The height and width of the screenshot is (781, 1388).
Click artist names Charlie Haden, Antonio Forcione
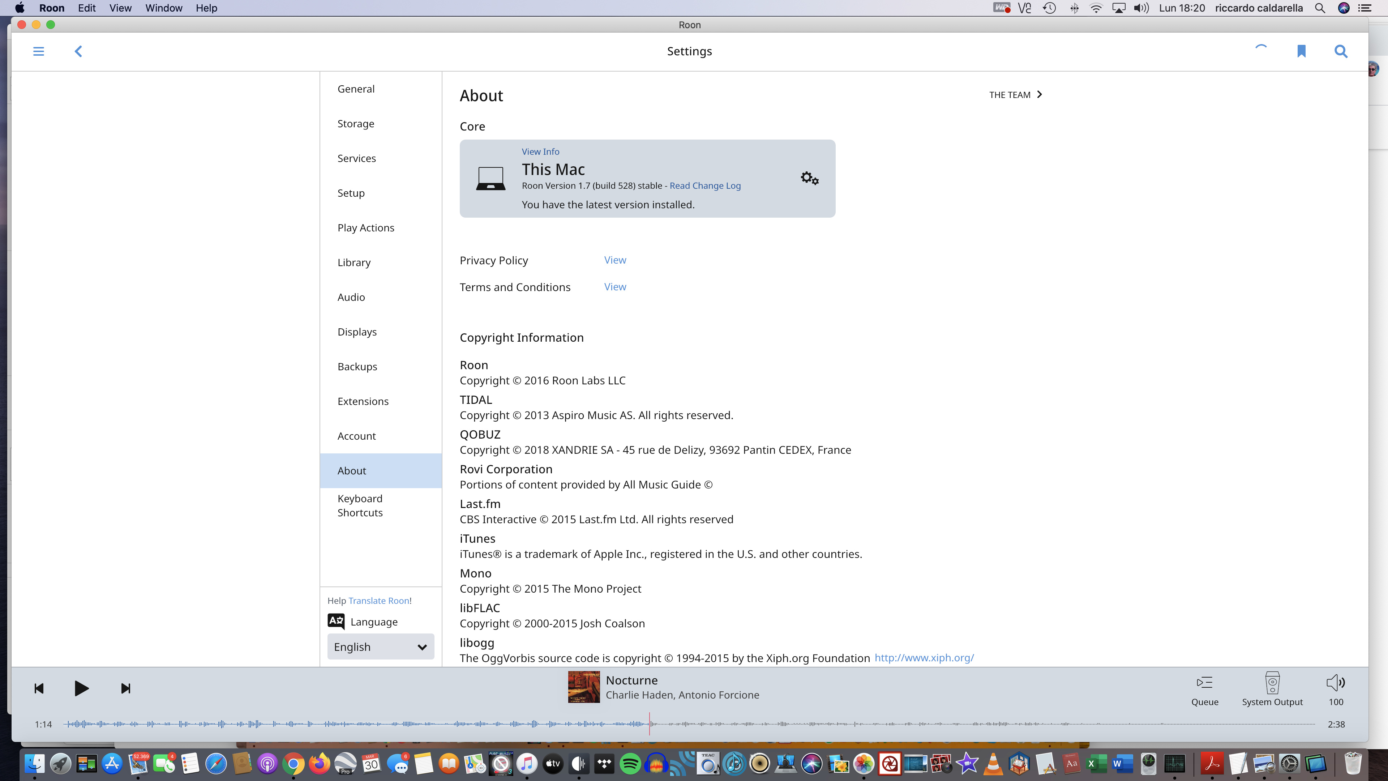tap(682, 695)
